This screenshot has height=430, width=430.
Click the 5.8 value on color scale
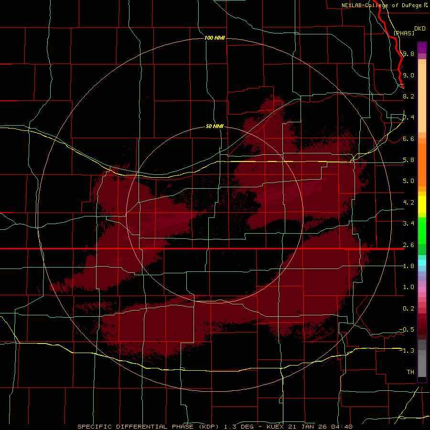(x=408, y=160)
